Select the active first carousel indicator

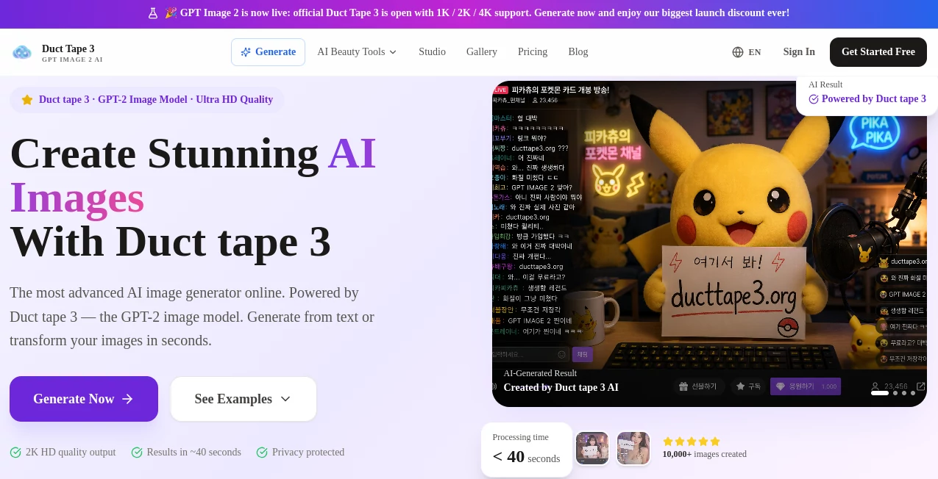(880, 393)
